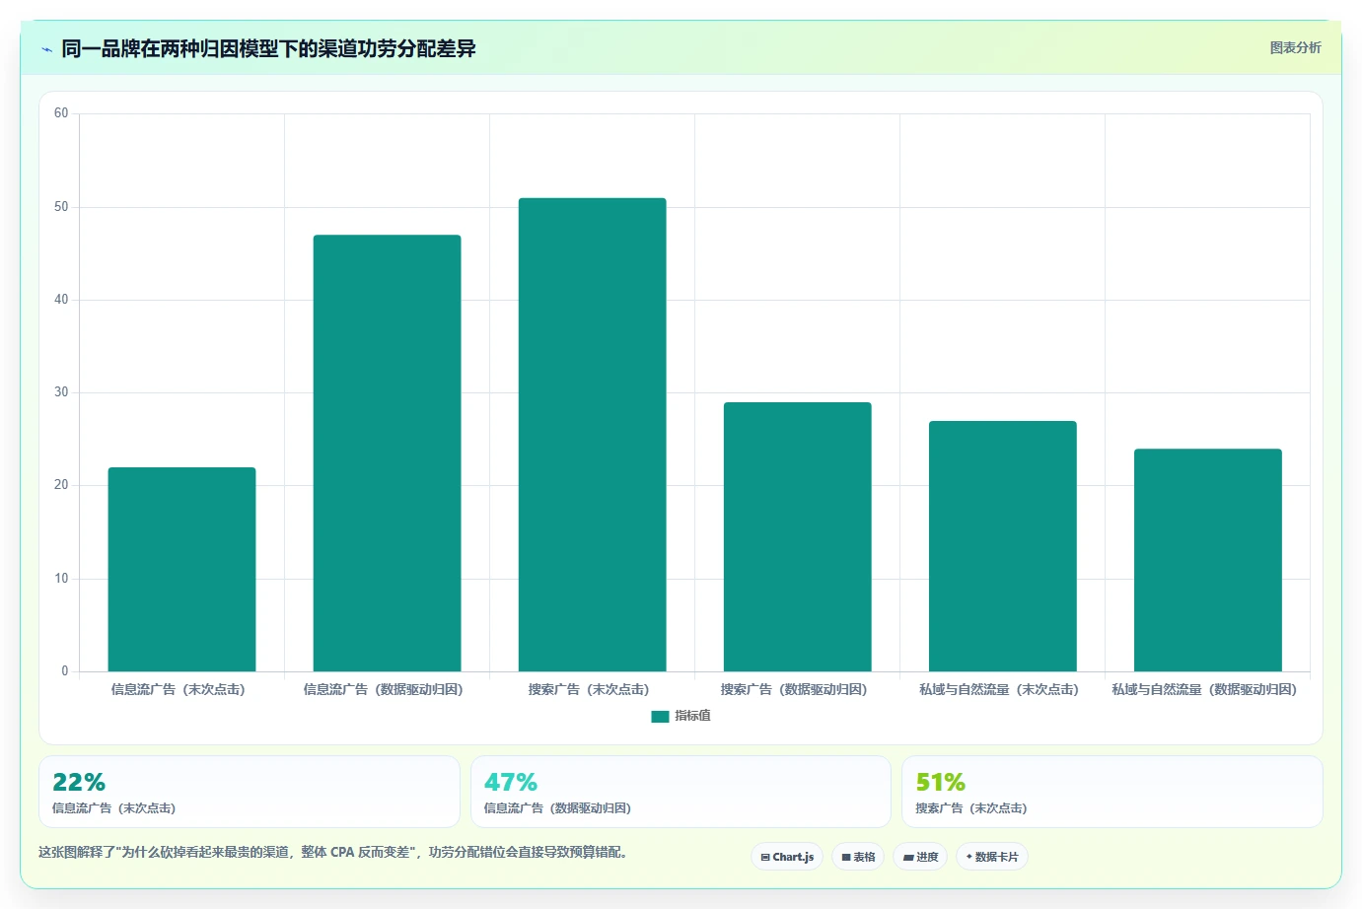1362x909 pixels.
Task: Click the y-axis value 50
Action: coord(61,207)
